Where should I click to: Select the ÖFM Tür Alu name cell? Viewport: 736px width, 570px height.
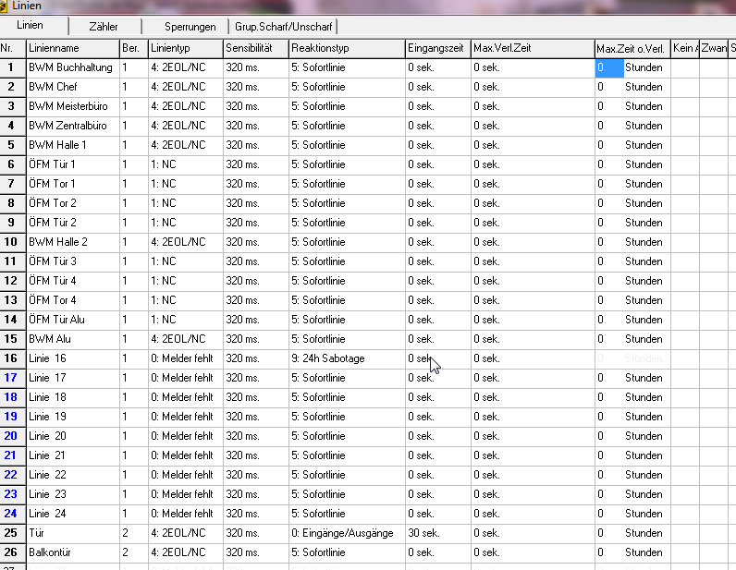(x=71, y=320)
